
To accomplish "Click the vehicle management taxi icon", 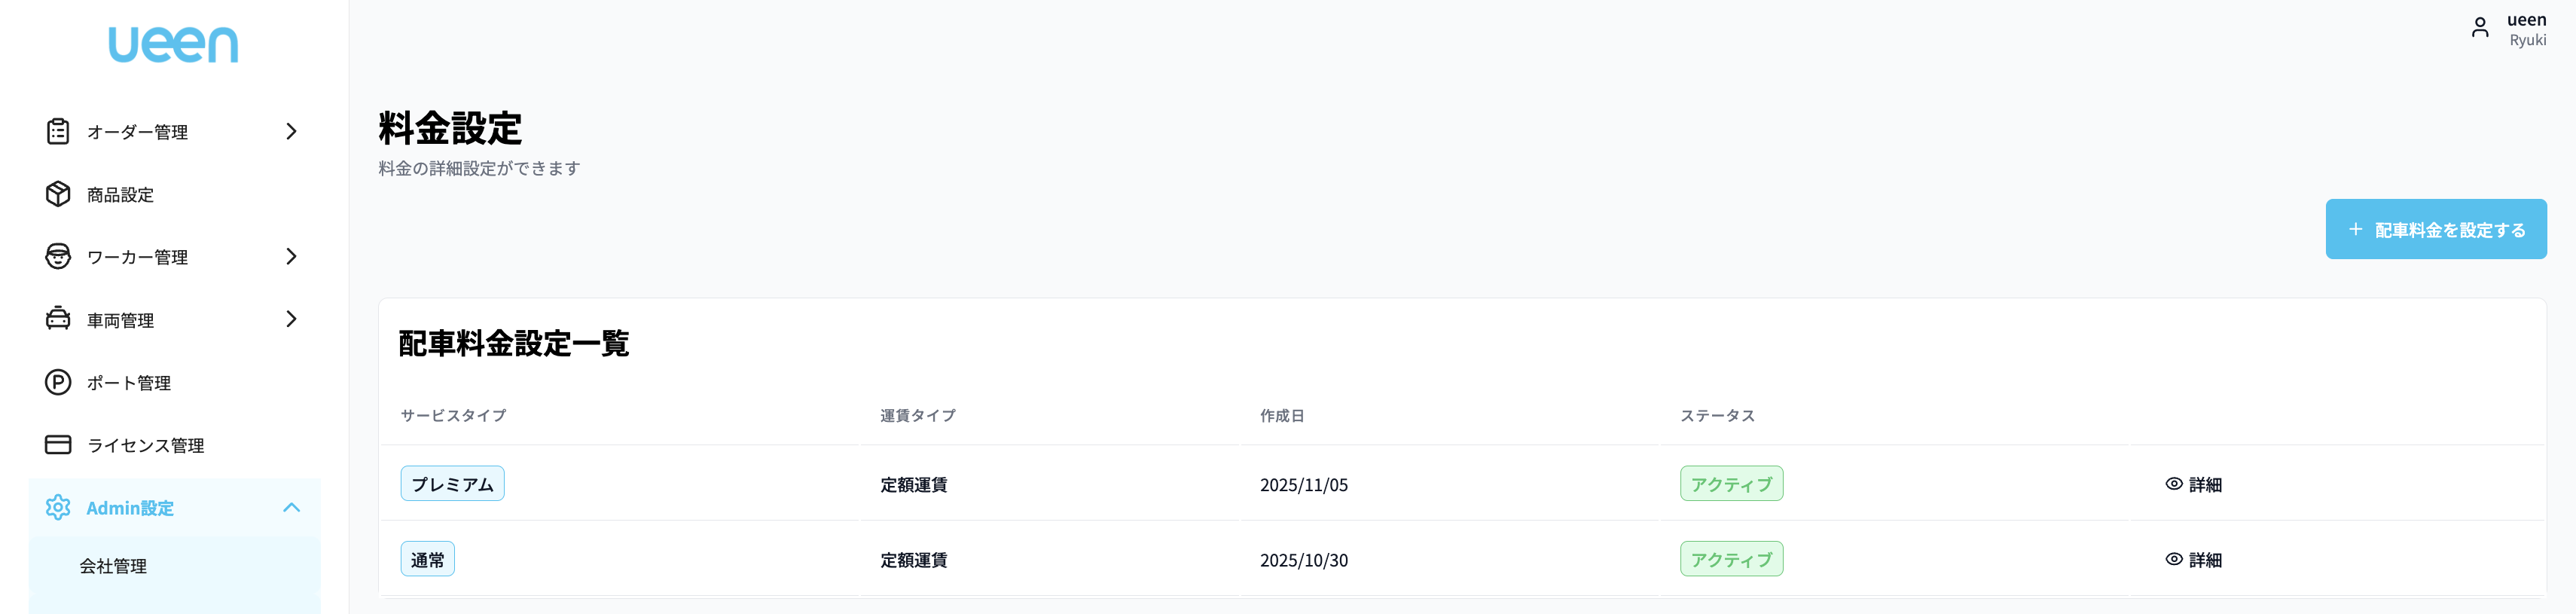I will [x=58, y=319].
